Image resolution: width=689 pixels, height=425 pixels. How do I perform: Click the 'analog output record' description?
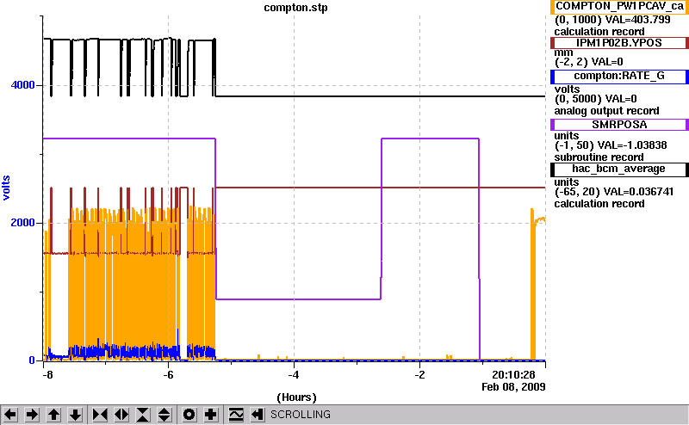[607, 111]
